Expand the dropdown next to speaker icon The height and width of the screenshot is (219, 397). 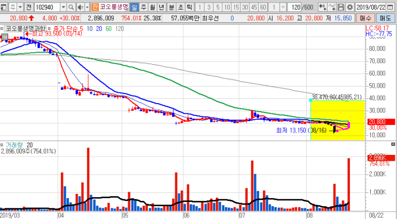(x=87, y=7)
